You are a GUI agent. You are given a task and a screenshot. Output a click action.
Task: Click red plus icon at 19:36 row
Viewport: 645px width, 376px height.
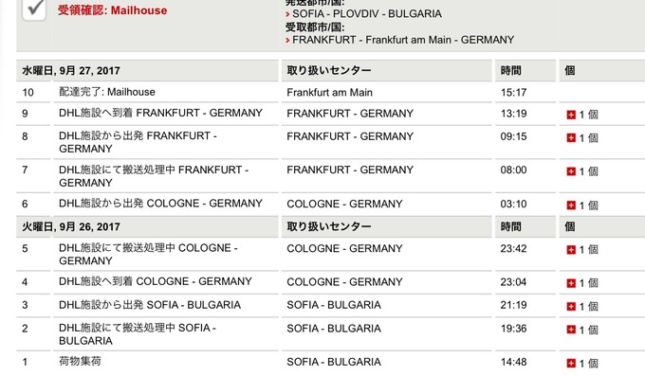(x=571, y=330)
